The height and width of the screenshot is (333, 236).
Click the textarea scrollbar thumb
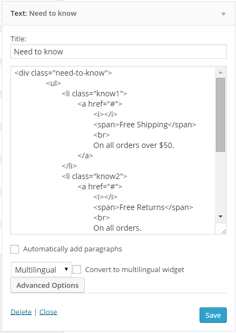click(x=221, y=115)
